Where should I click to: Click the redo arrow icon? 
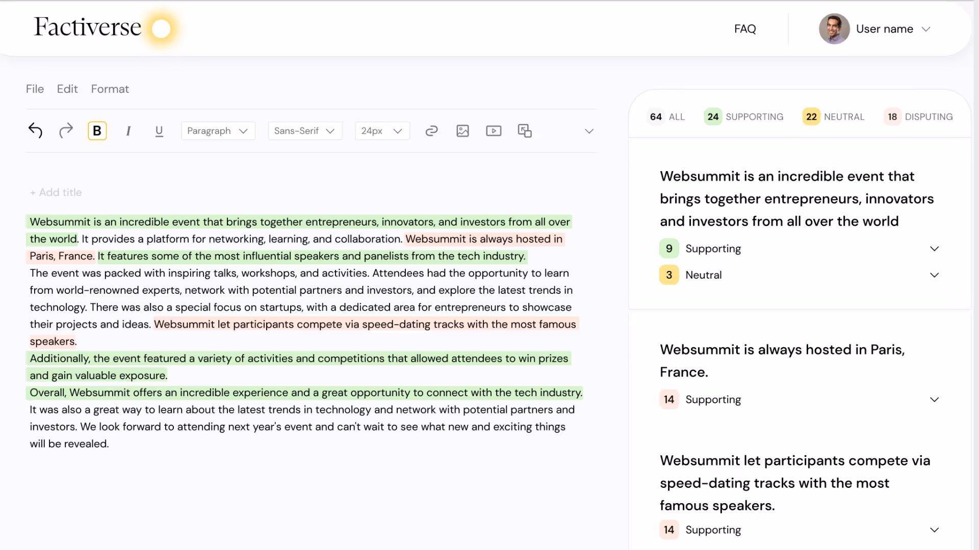(x=66, y=131)
